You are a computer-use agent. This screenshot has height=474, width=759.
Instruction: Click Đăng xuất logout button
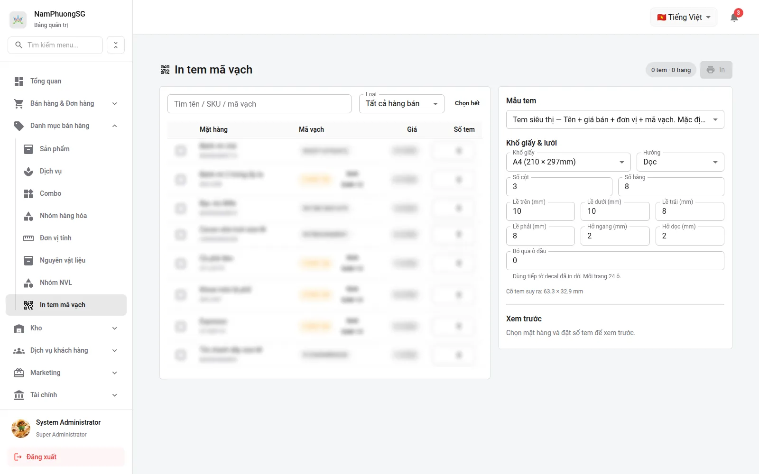tap(66, 457)
